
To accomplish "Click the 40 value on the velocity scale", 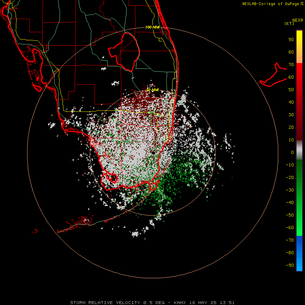I will (291, 102).
